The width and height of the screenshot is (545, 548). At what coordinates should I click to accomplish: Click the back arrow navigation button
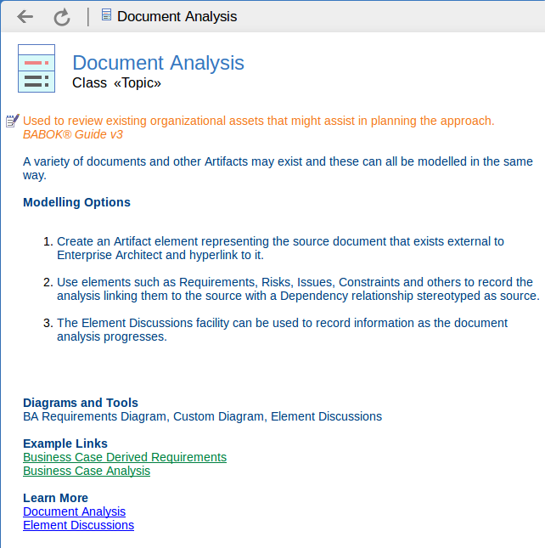point(25,17)
